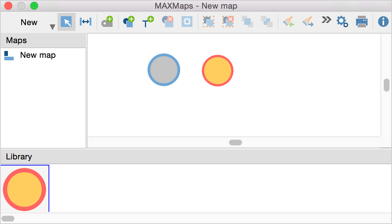This screenshot has height=224, width=392.
Task: Click the delete object icon
Action: tap(168, 22)
